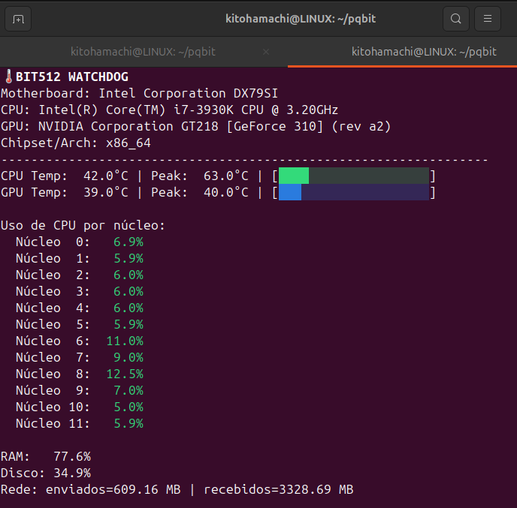Click the thermometer icon beside BIT512 WATCHDOG

click(x=8, y=77)
